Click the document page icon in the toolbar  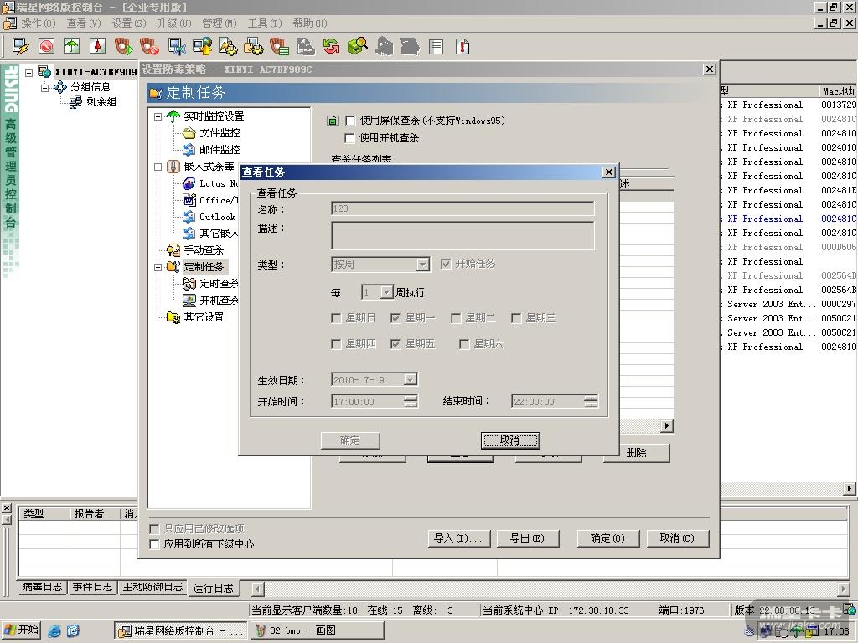(x=436, y=46)
